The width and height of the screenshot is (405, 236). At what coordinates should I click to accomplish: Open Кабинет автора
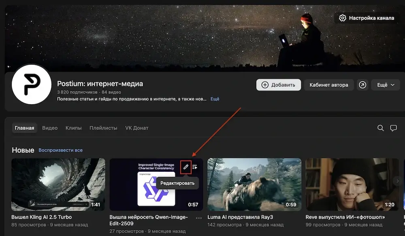tap(328, 85)
